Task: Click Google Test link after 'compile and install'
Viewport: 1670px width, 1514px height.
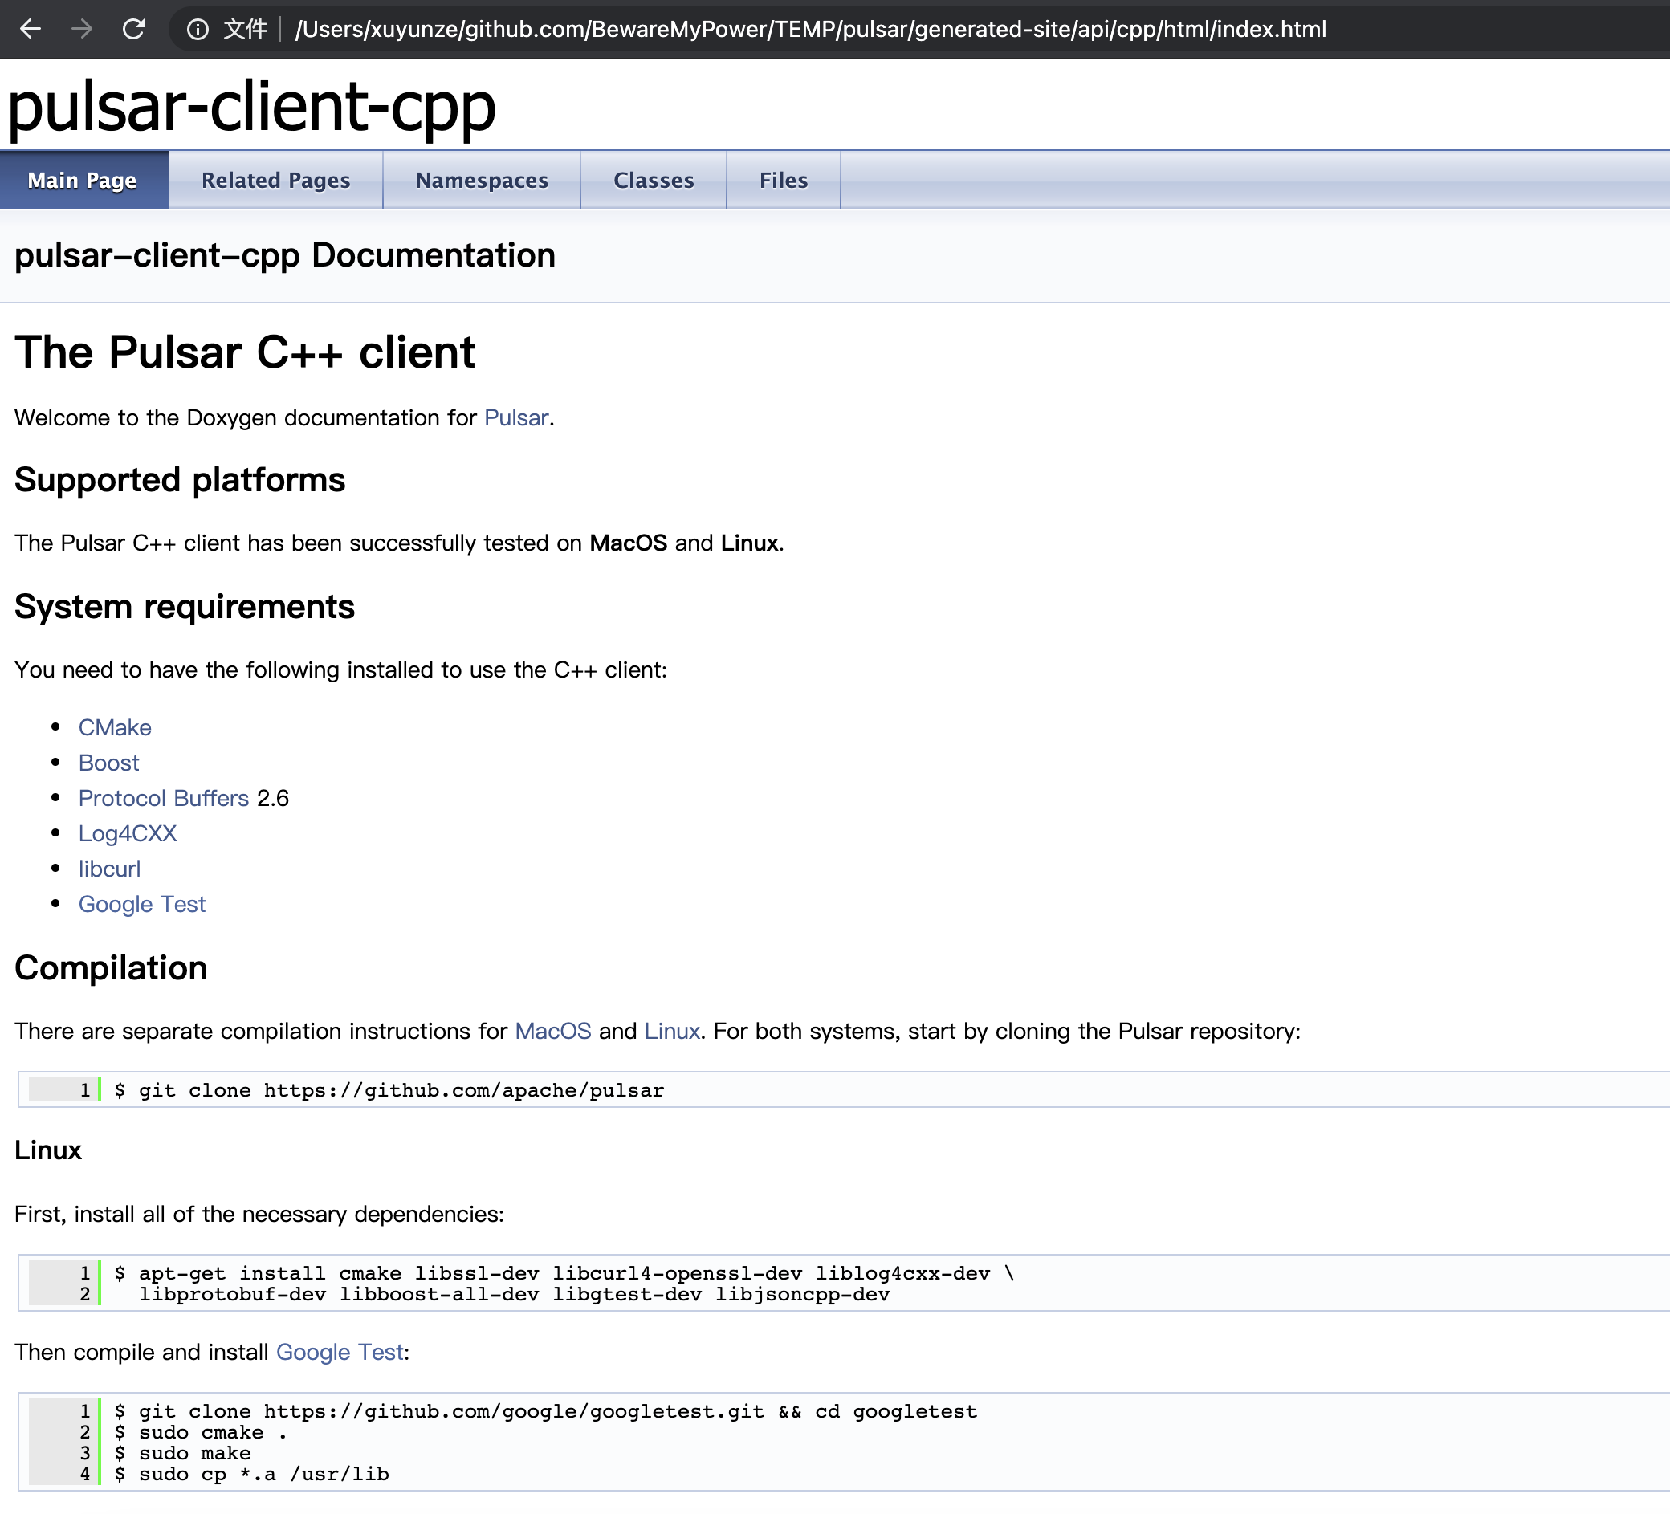Action: pyautogui.click(x=340, y=1352)
